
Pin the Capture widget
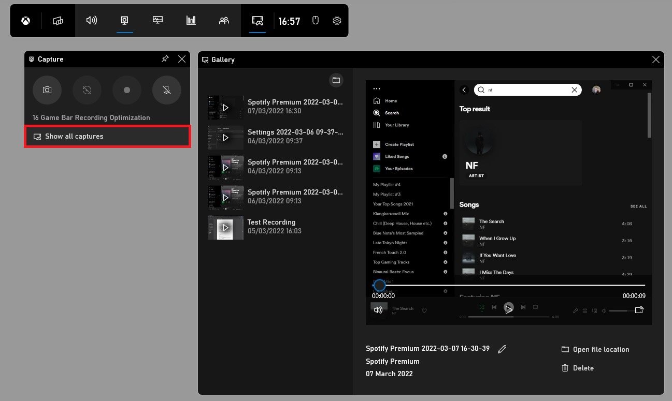pos(165,59)
